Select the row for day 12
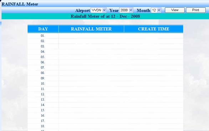The width and height of the screenshot is (209, 131). (105, 94)
